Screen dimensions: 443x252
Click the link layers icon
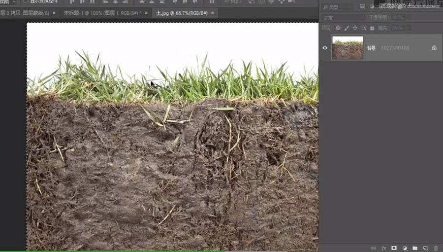[x=373, y=248]
